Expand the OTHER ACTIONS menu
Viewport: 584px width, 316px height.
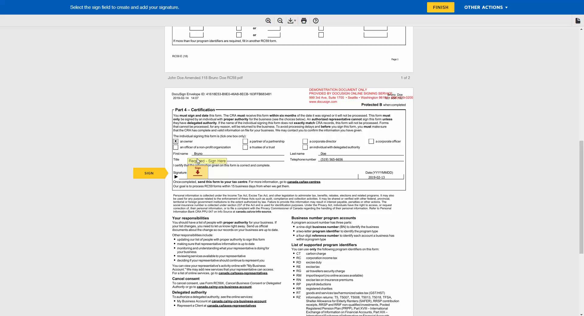point(486,7)
